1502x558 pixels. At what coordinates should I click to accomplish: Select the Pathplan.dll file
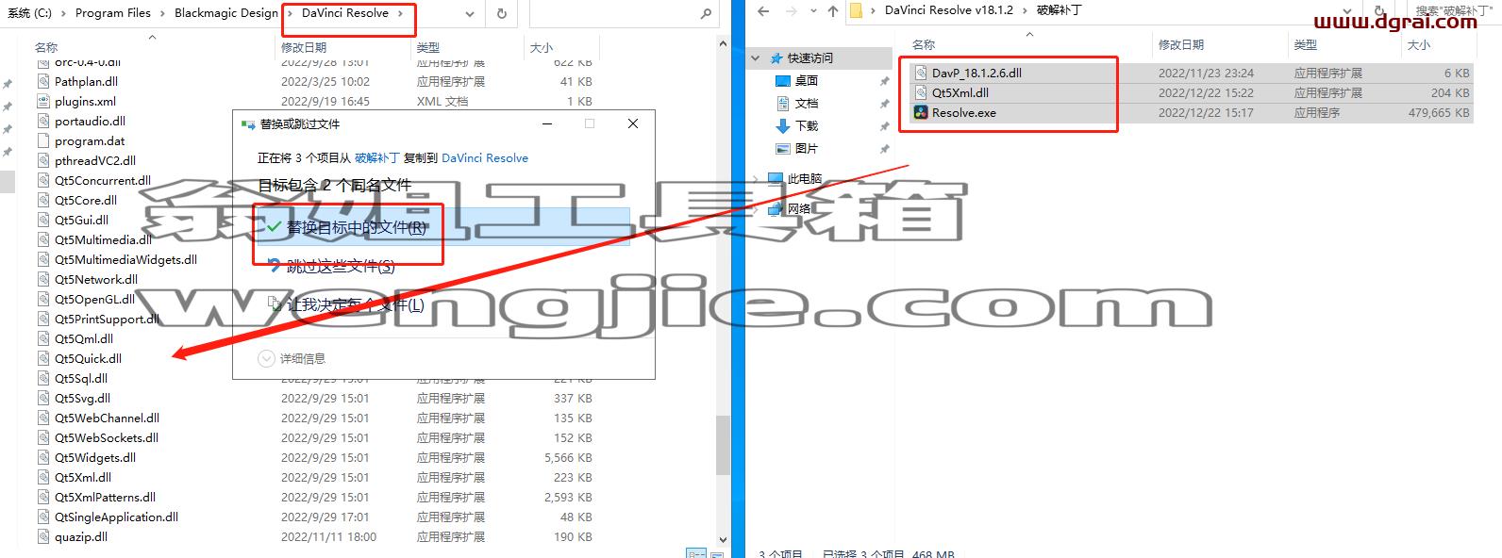[86, 81]
